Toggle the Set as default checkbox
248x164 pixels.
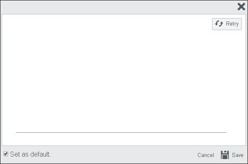point(6,154)
